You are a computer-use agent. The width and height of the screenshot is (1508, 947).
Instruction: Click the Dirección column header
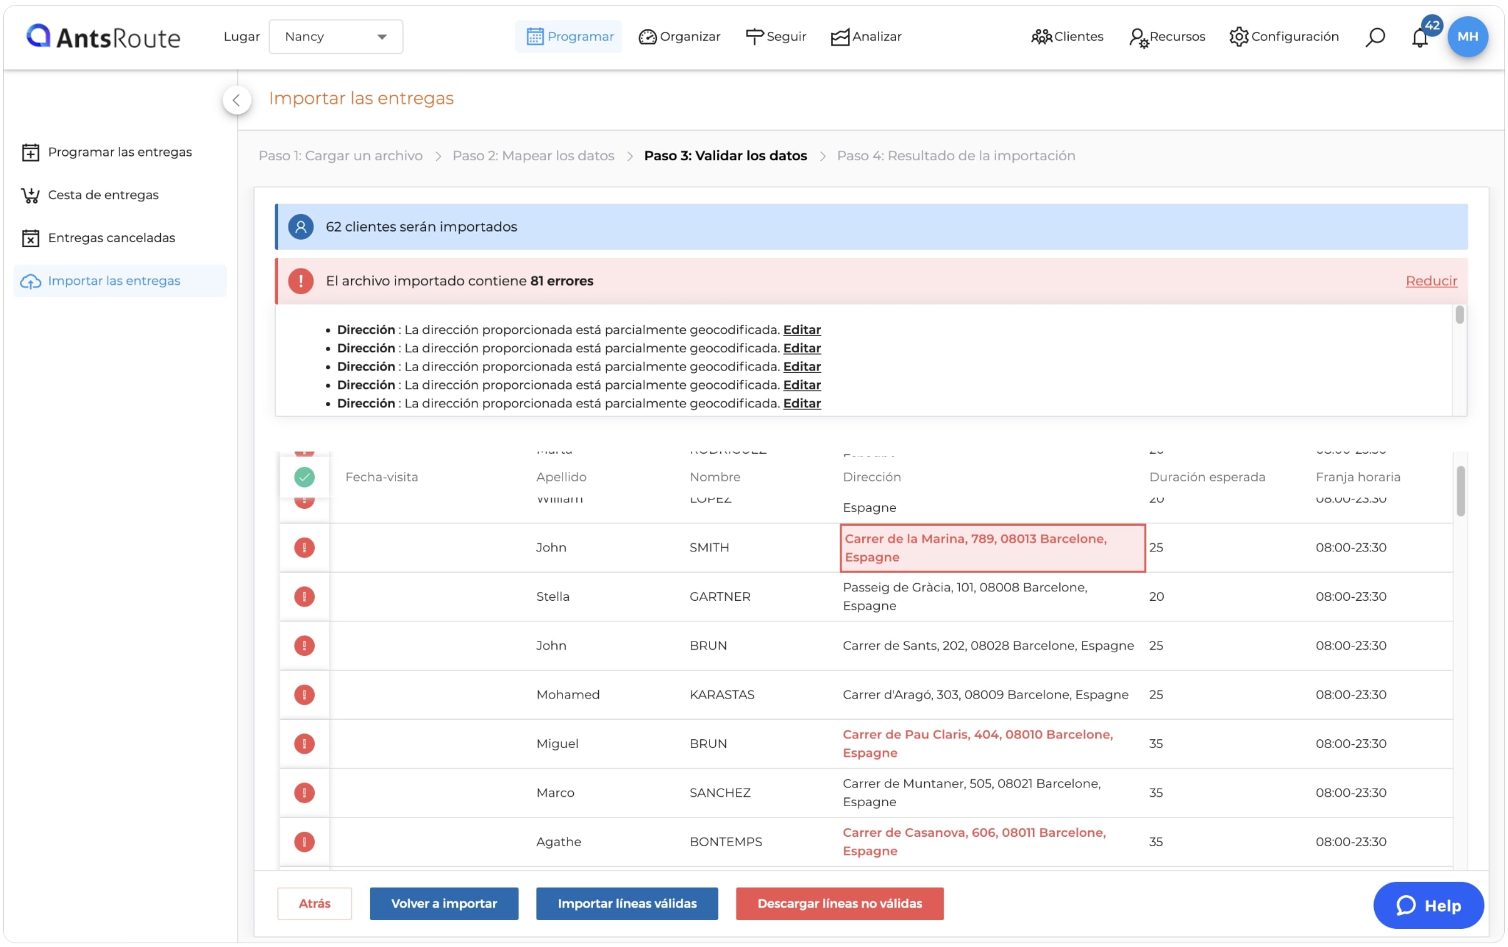[x=872, y=478]
